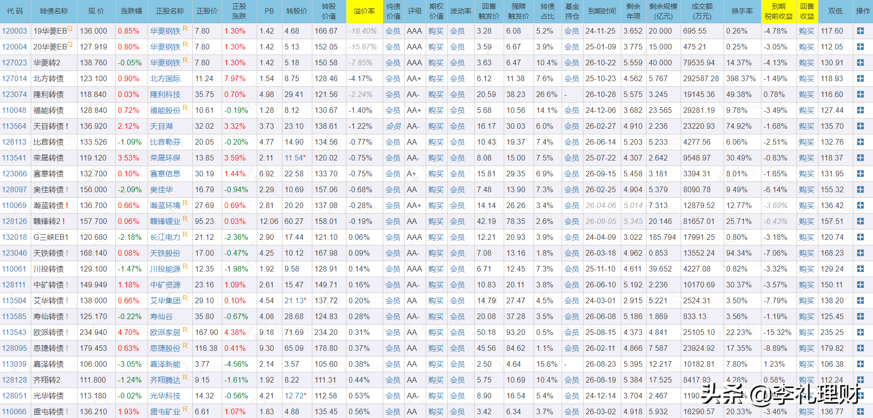
Task: Sort by 换手率 column header
Action: click(742, 11)
